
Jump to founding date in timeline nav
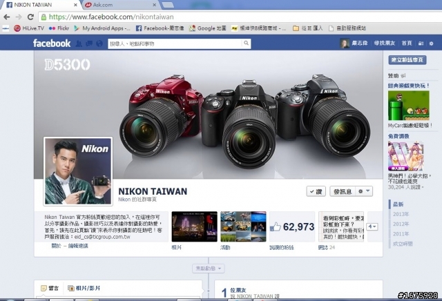click(403, 244)
